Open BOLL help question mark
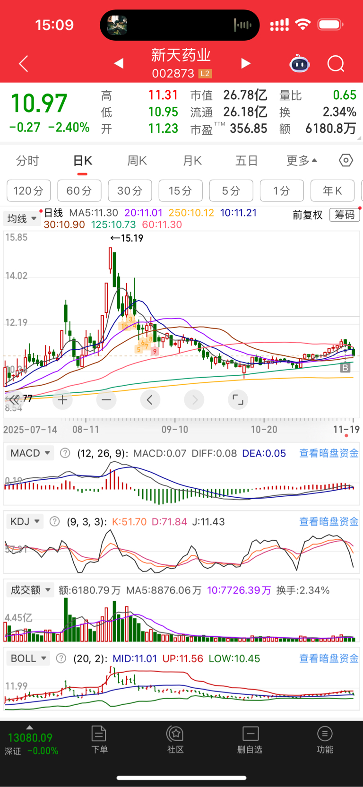363x787 pixels. click(x=61, y=658)
